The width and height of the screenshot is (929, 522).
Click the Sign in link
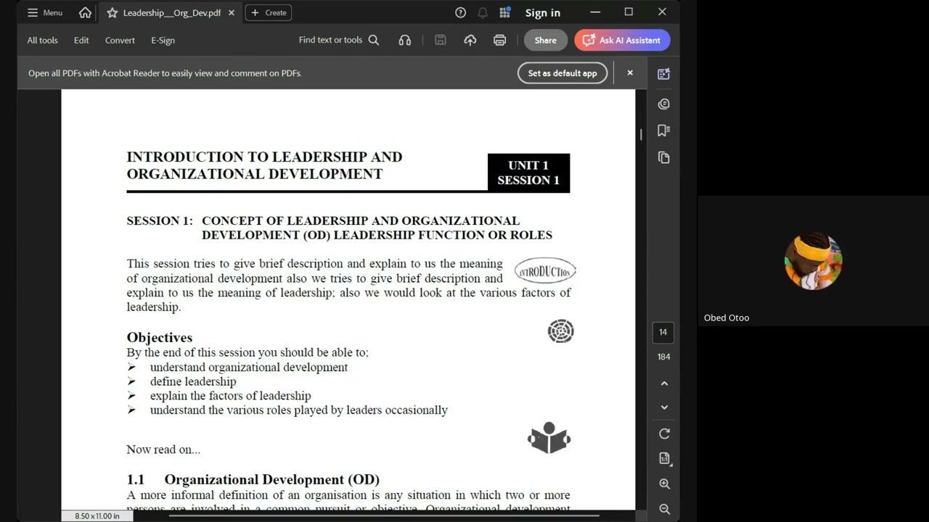pyautogui.click(x=543, y=12)
